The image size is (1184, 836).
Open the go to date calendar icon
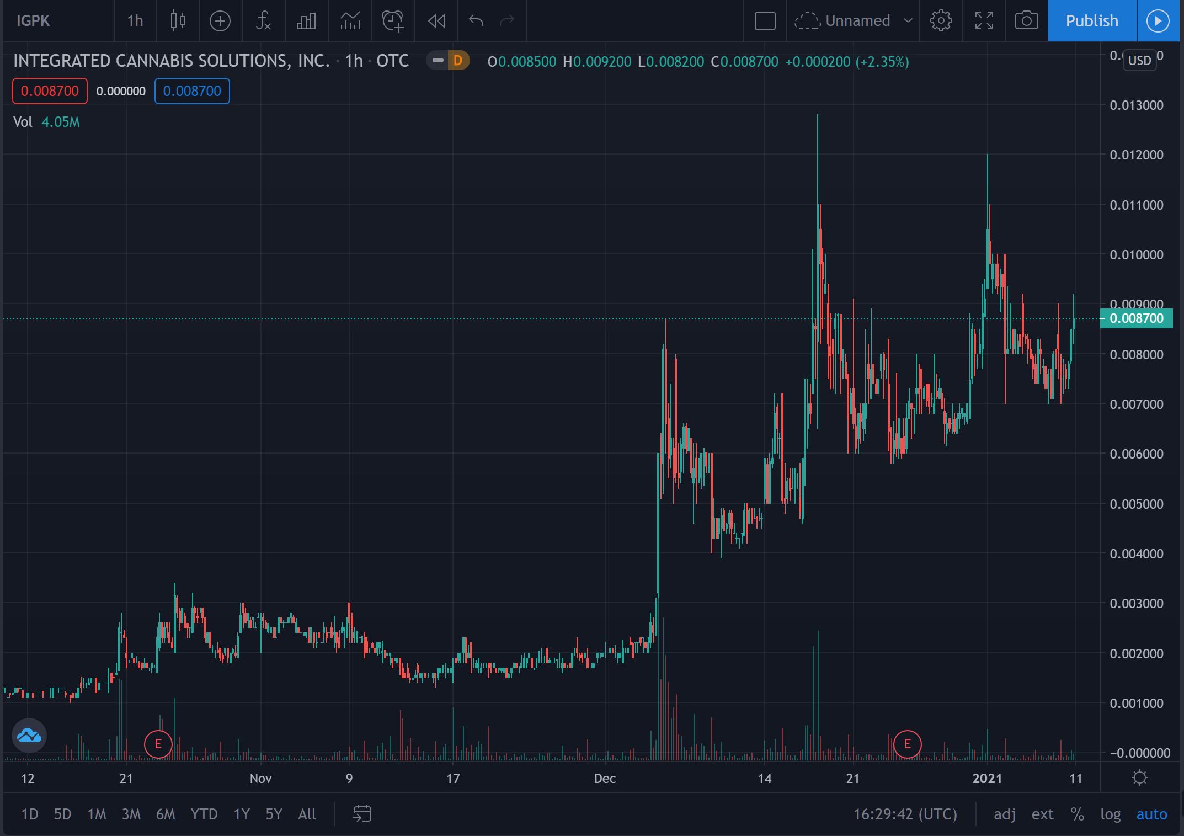pyautogui.click(x=362, y=814)
